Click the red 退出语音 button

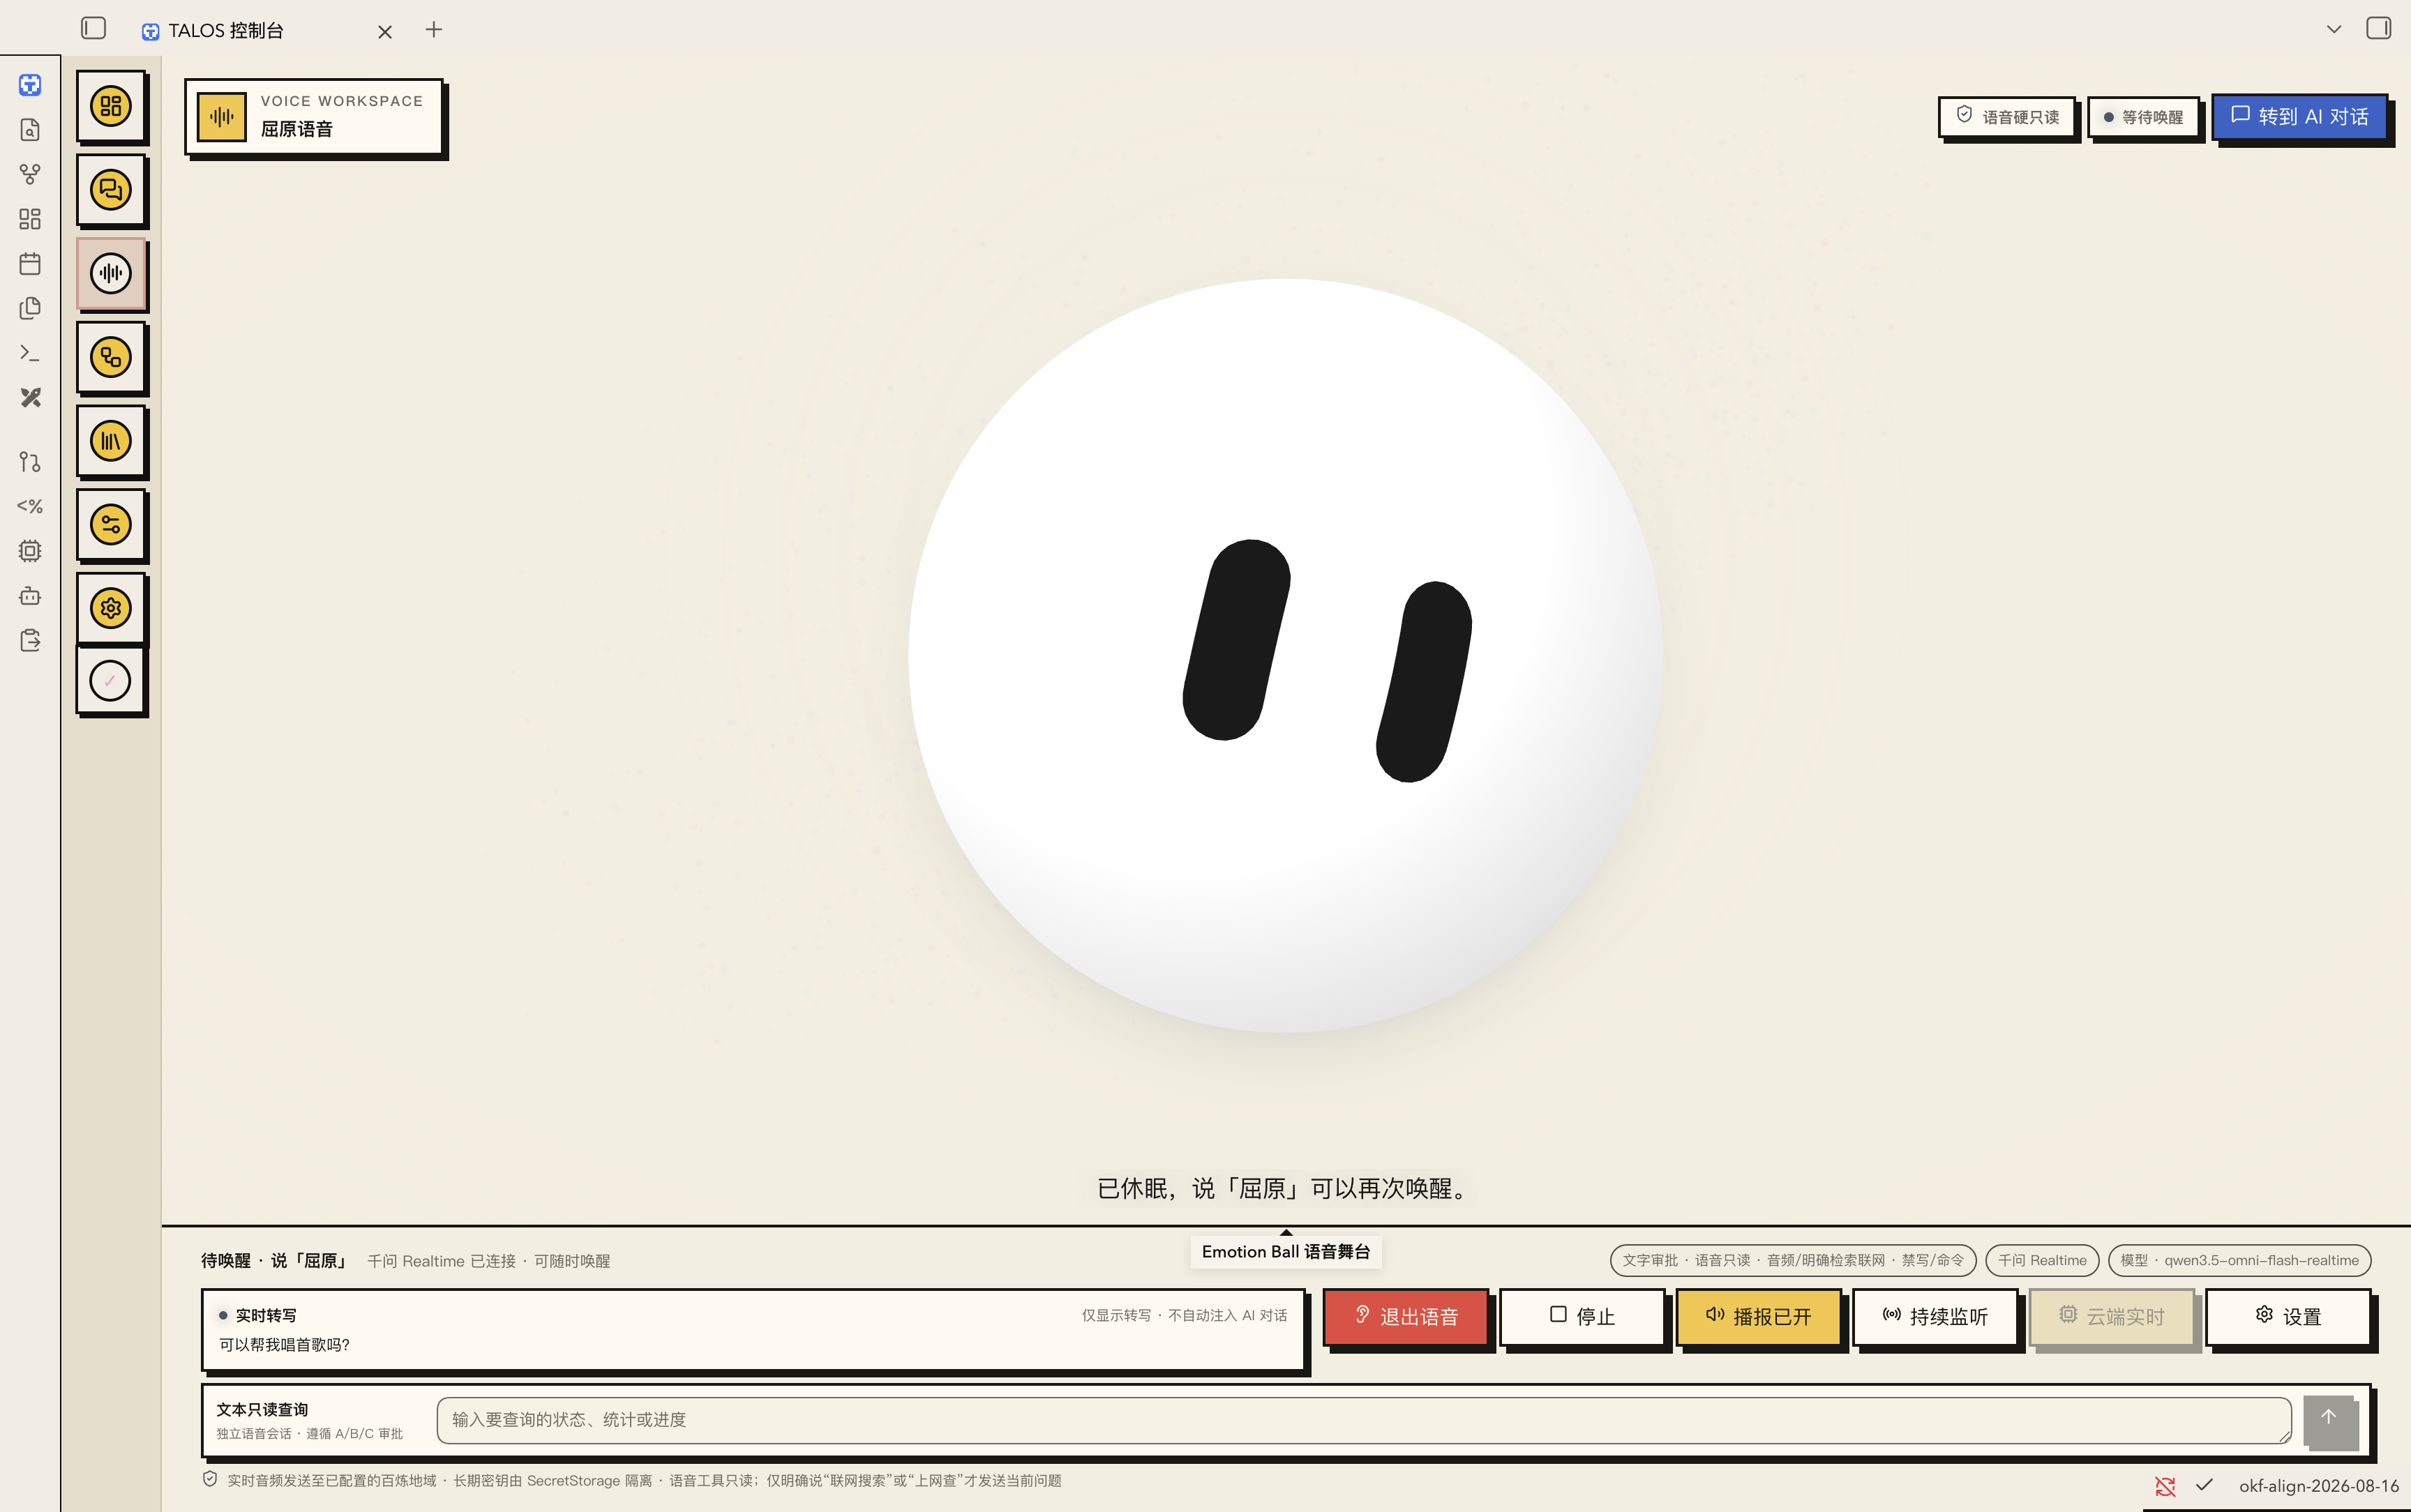coord(1405,1316)
